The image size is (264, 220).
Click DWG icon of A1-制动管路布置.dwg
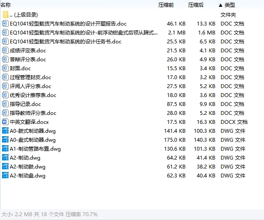5,149
